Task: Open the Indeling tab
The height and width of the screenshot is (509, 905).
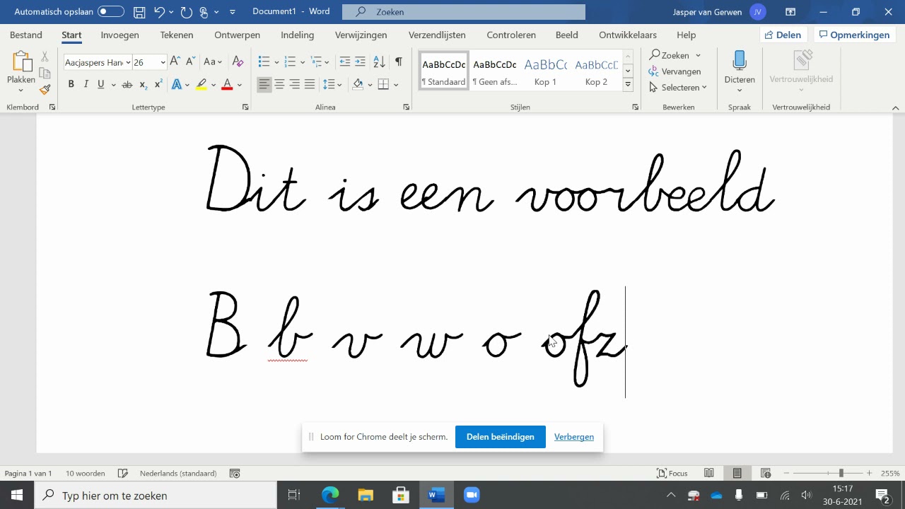Action: coord(298,35)
